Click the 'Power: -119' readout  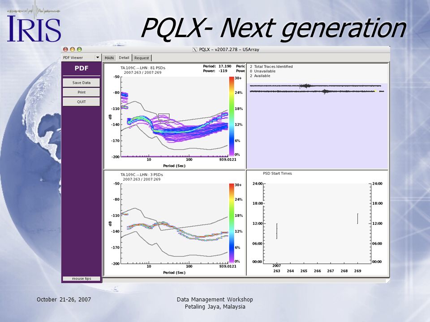[215, 71]
